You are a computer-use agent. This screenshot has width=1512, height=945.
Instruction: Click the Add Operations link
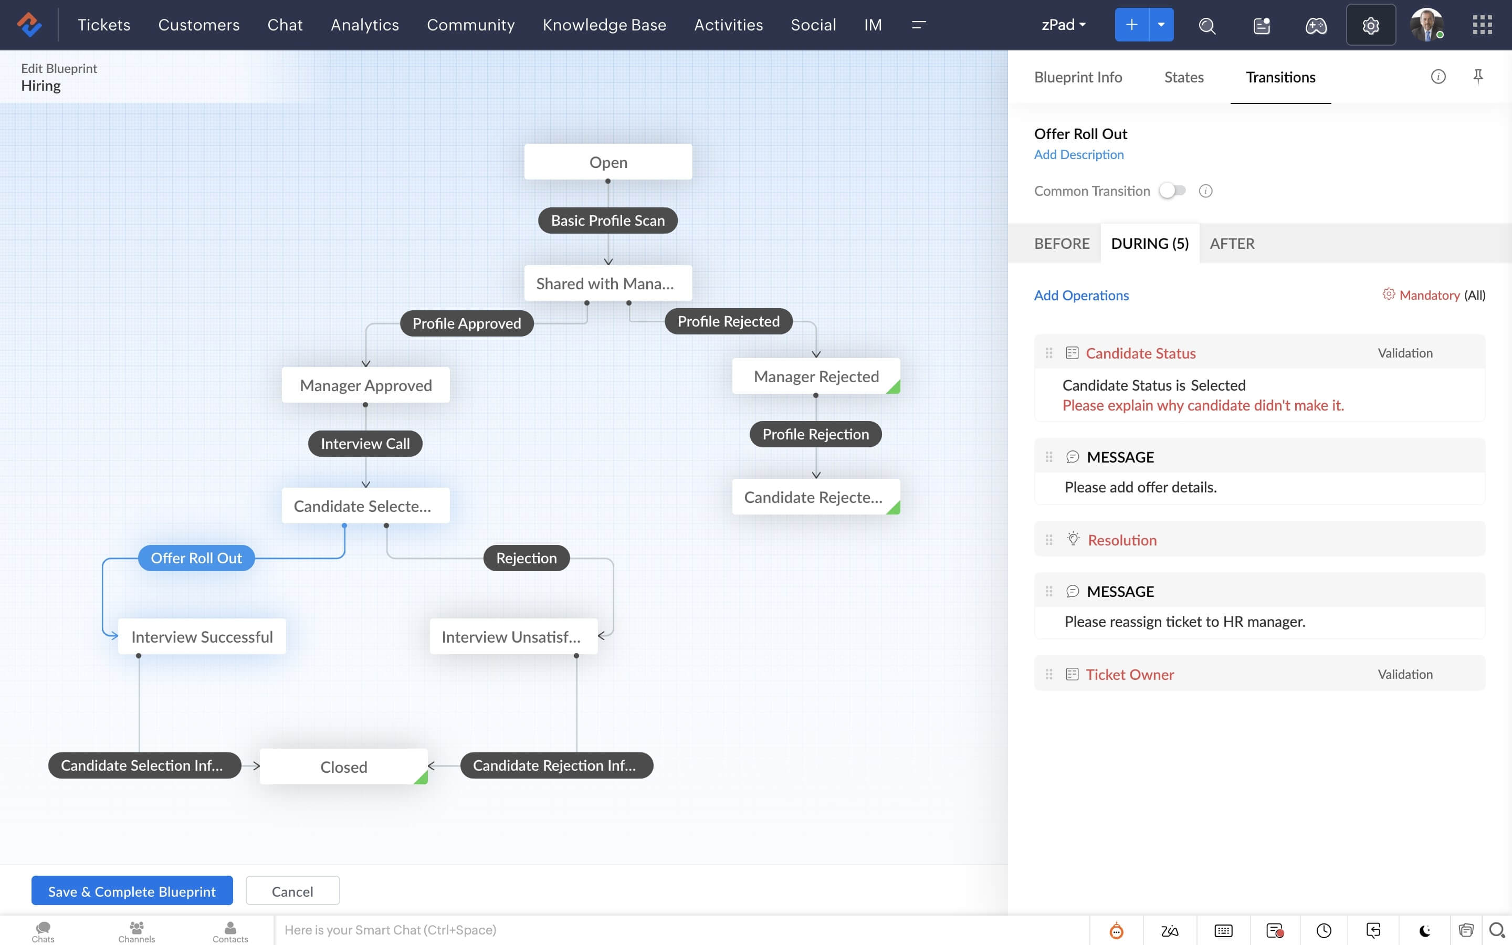point(1081,294)
